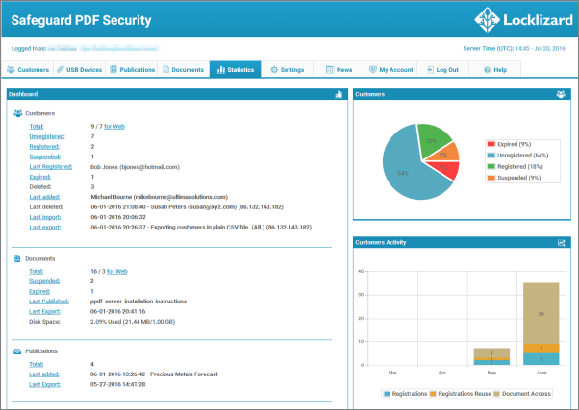Open documents Total link
The image size is (579, 410).
tap(37, 272)
